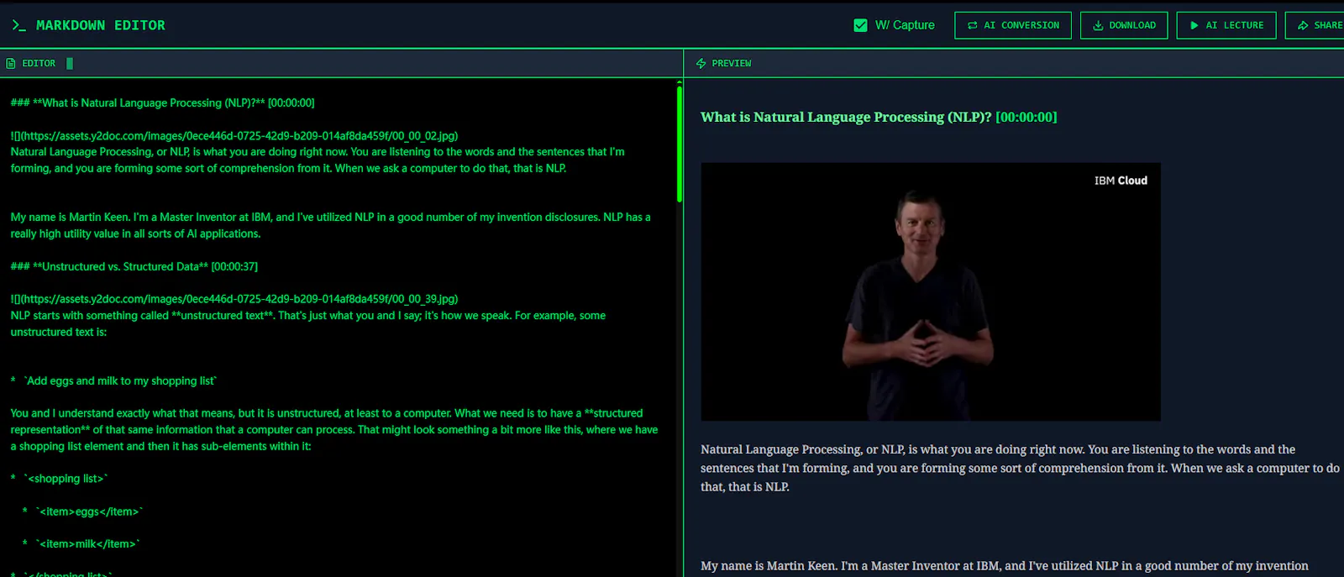Image resolution: width=1344 pixels, height=577 pixels.
Task: Click the editor paragraph starting 'You and I understand exactly'
Action: pyautogui.click(x=334, y=429)
